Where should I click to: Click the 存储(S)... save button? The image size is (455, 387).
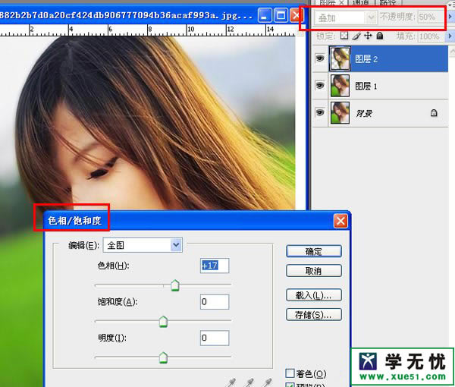[314, 315]
